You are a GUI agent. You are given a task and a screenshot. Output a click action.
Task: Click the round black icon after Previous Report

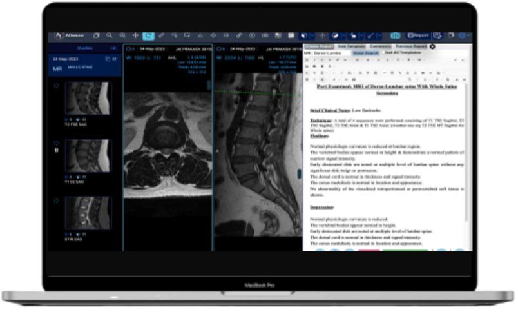[x=432, y=46]
